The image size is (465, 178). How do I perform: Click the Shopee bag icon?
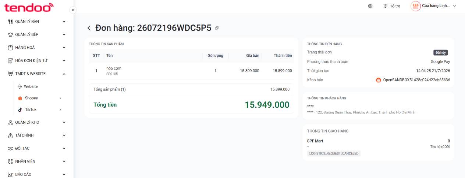[20, 98]
